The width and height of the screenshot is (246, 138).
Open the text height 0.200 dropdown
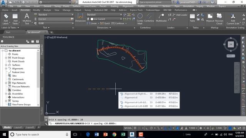(56, 23)
